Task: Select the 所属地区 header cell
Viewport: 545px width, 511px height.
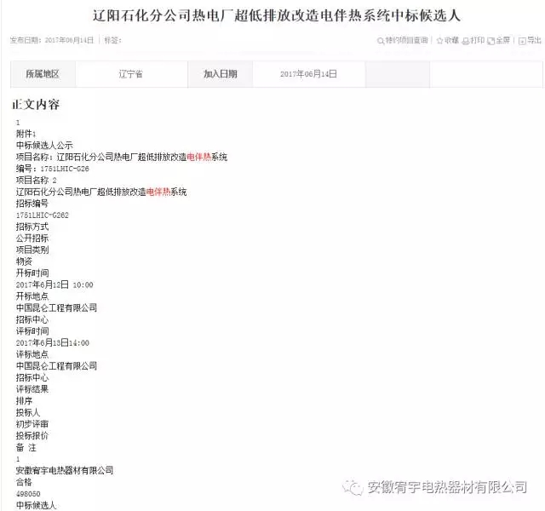Action: (43, 74)
